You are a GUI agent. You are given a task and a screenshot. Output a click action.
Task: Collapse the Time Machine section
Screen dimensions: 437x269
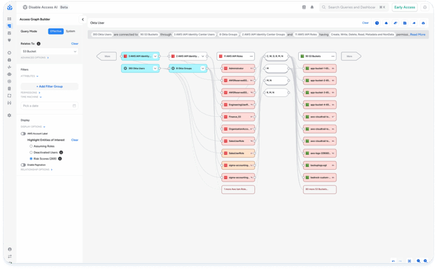(x=31, y=97)
